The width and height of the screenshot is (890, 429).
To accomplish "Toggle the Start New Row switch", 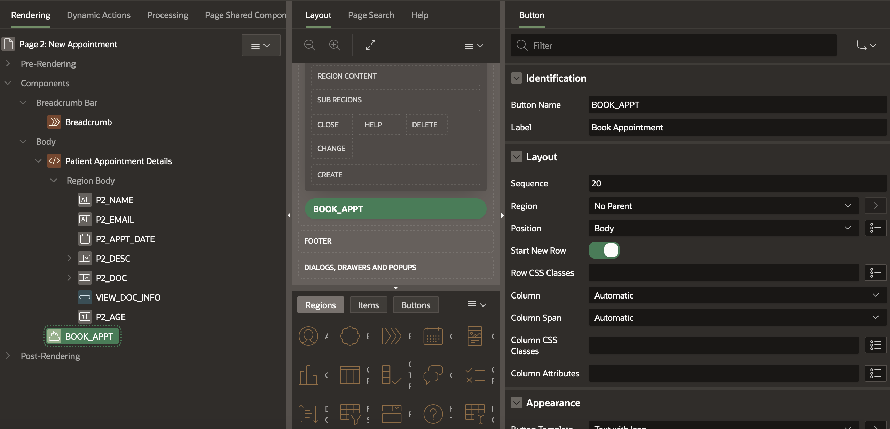I will pos(604,251).
